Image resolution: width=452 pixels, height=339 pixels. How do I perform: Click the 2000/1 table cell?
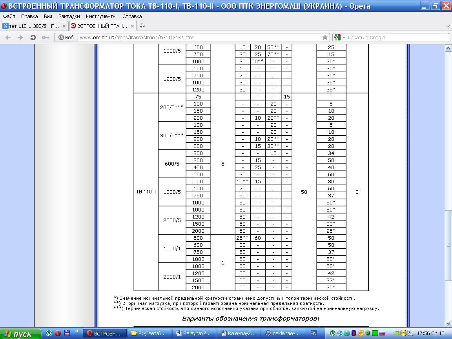tap(172, 277)
